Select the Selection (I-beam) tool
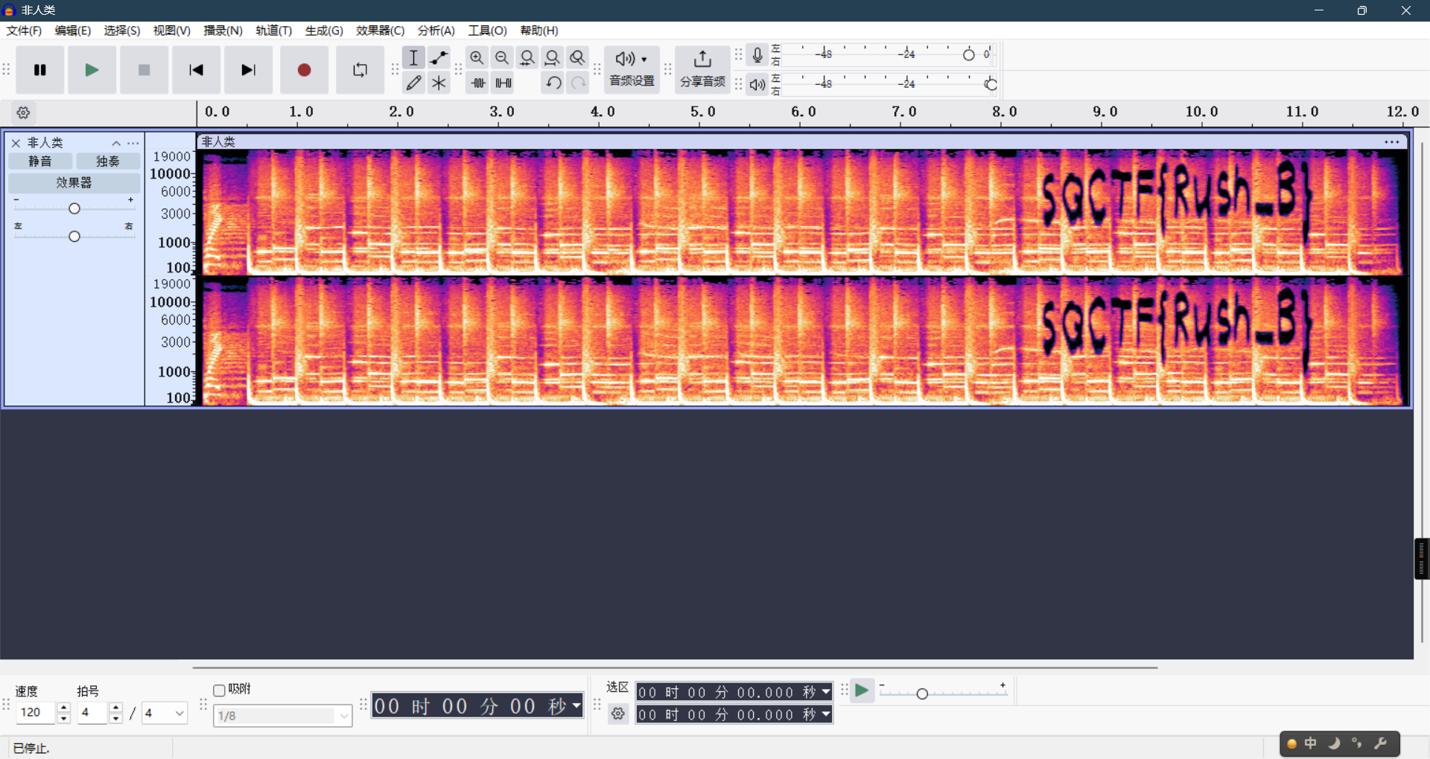This screenshot has width=1430, height=759. [414, 57]
